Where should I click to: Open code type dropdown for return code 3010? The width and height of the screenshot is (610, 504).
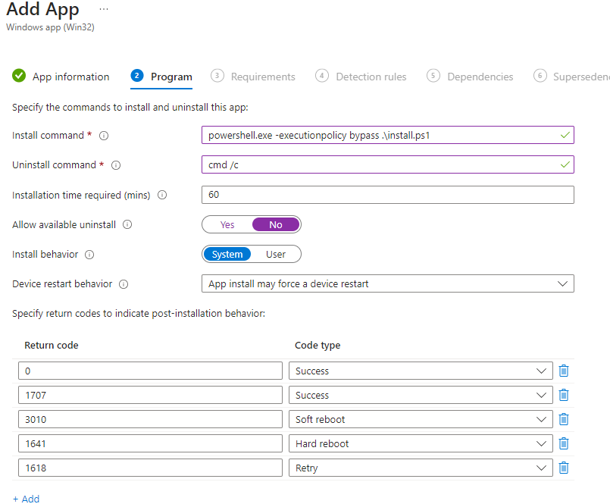pyautogui.click(x=421, y=420)
